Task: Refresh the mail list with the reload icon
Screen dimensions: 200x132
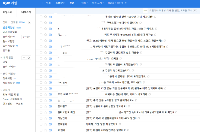Action: tap(126, 3)
